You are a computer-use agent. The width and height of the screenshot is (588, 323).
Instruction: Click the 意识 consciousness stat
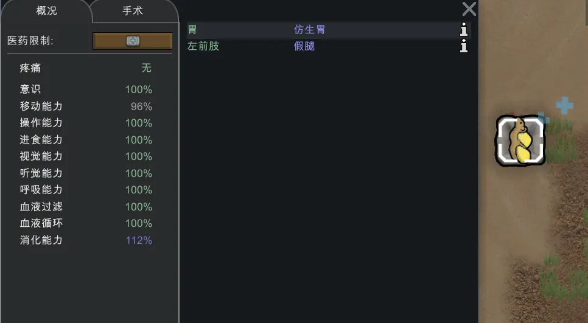85,89
